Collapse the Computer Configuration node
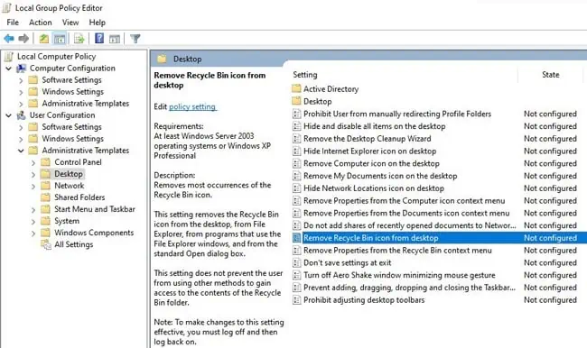The height and width of the screenshot is (348, 587). (x=9, y=69)
